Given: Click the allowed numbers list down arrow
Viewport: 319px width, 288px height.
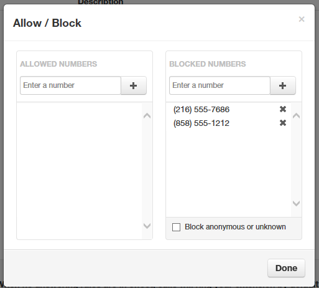Looking at the screenshot, I should coord(147,226).
